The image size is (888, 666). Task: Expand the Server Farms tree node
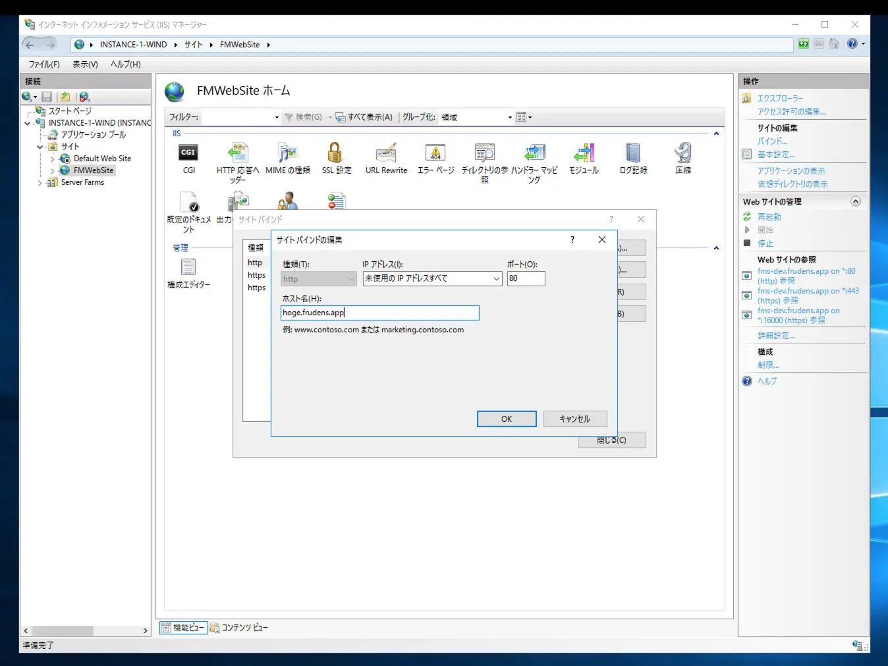(41, 182)
